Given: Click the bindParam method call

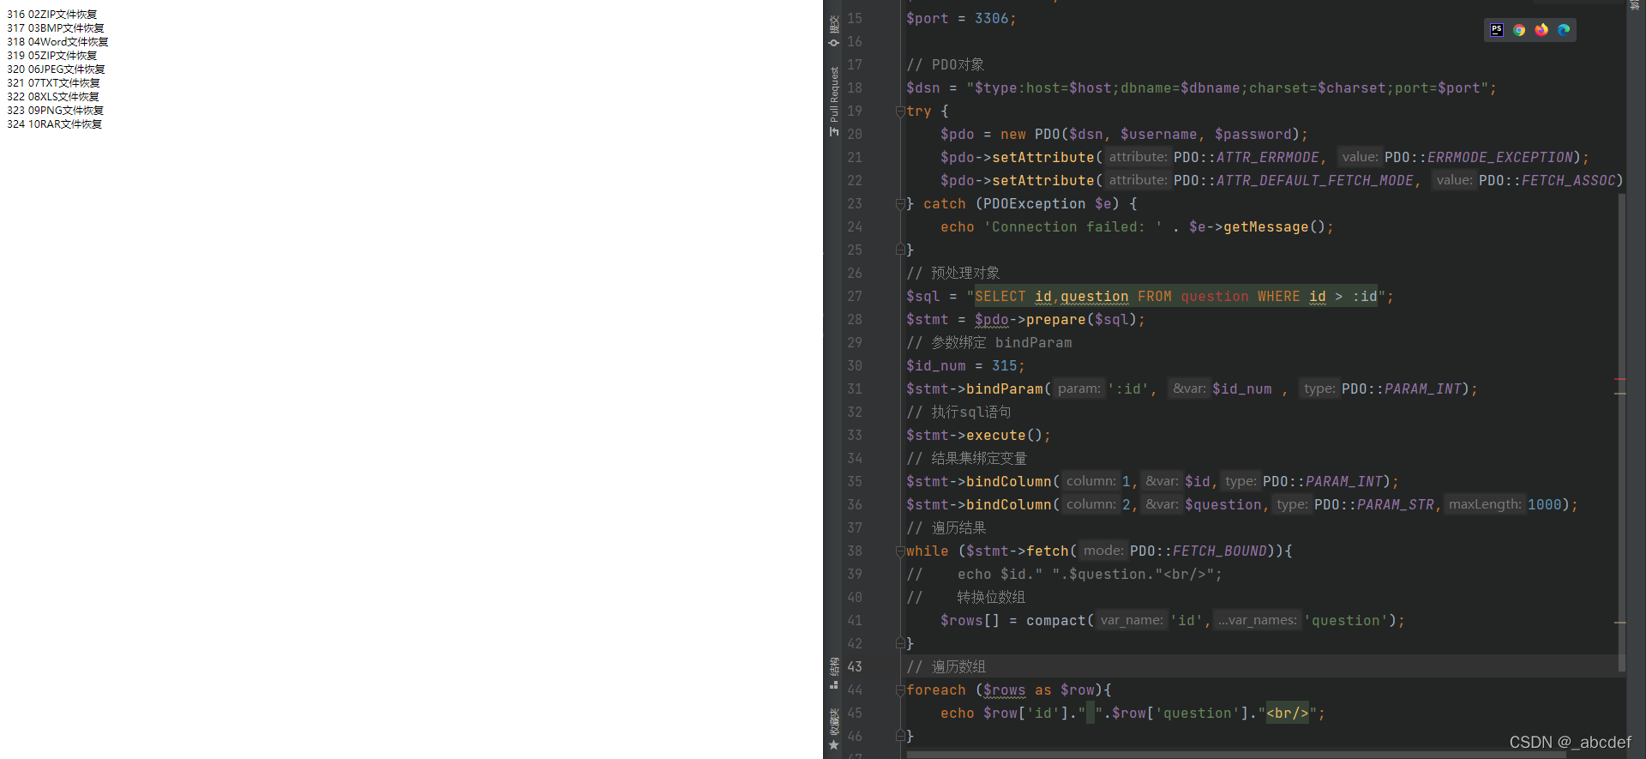Looking at the screenshot, I should coord(1004,389).
